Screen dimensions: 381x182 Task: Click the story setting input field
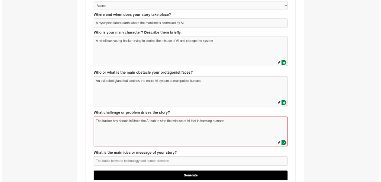click(x=190, y=23)
